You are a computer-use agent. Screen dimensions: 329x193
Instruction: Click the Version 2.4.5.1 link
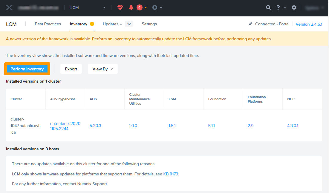309,24
